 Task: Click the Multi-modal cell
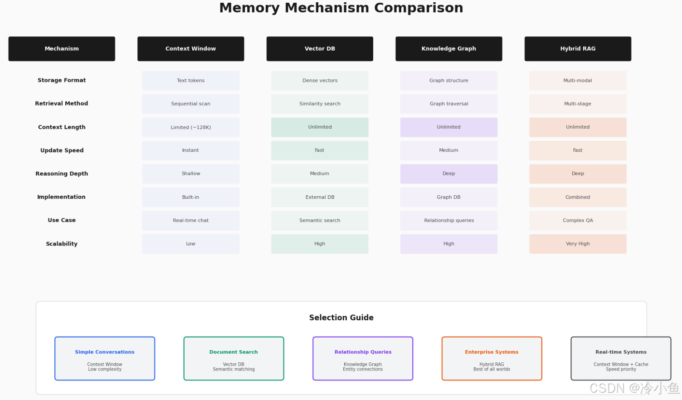[x=578, y=81]
